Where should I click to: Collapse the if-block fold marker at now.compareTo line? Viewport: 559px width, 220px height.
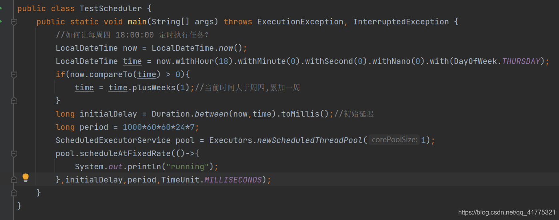click(14, 75)
